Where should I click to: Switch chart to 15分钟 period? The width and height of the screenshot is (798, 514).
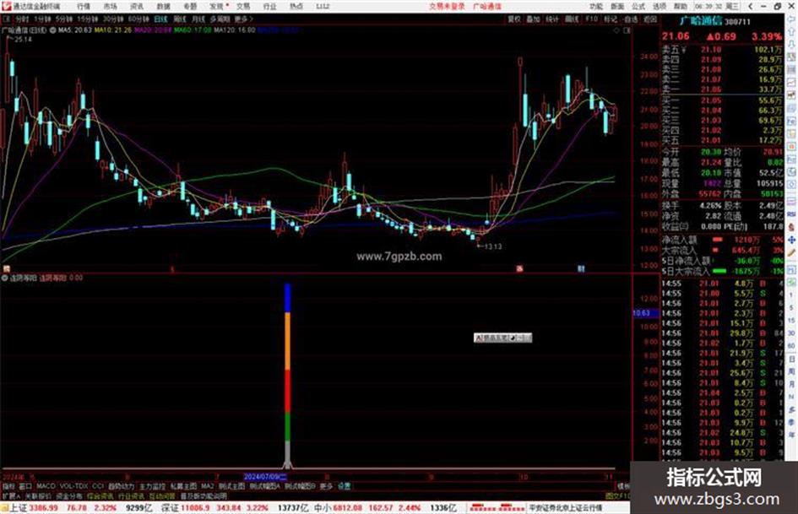point(88,19)
